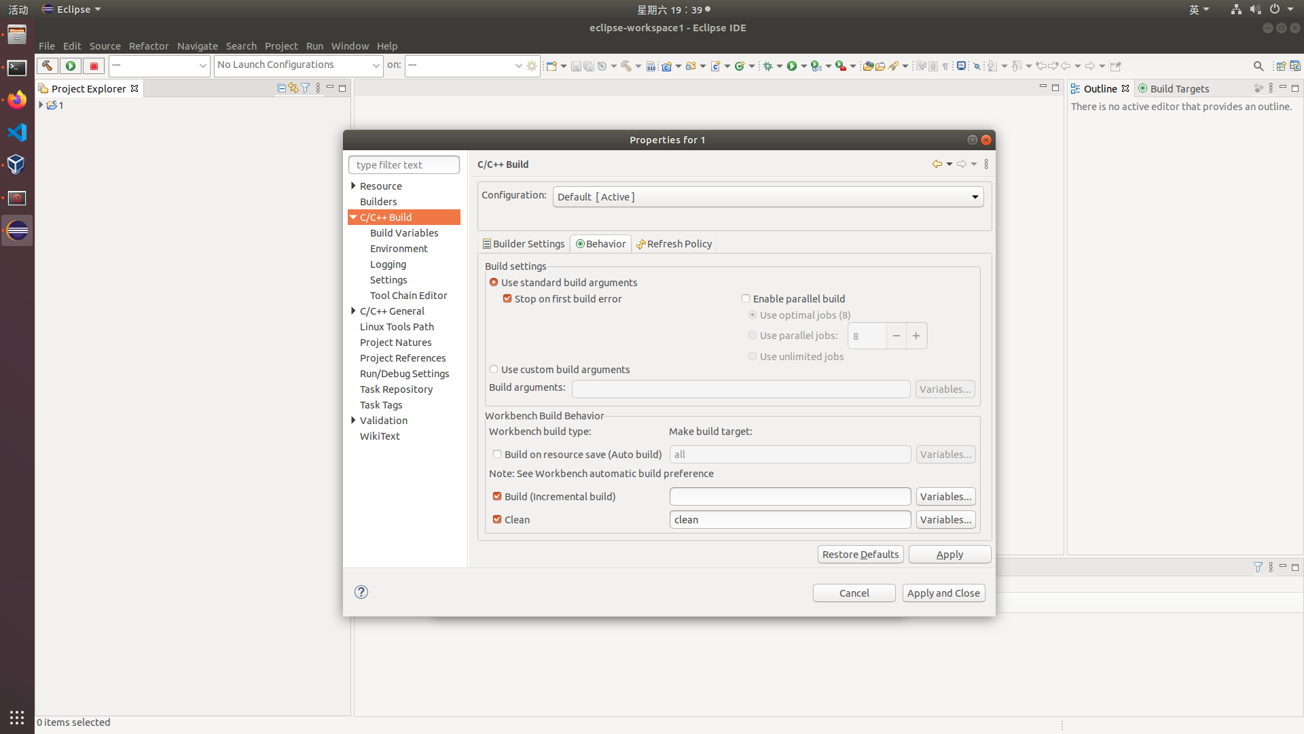Open the Open Perspective toolbar icon
Viewport: 1304px width, 734px height.
pos(1280,66)
